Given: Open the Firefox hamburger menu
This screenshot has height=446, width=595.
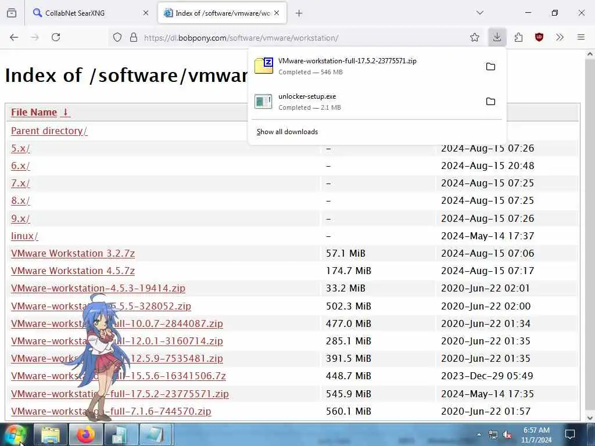Looking at the screenshot, I should [x=580, y=37].
